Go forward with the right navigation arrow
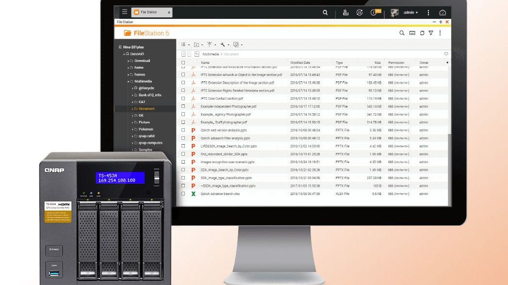This screenshot has width=508, height=285. point(189,54)
